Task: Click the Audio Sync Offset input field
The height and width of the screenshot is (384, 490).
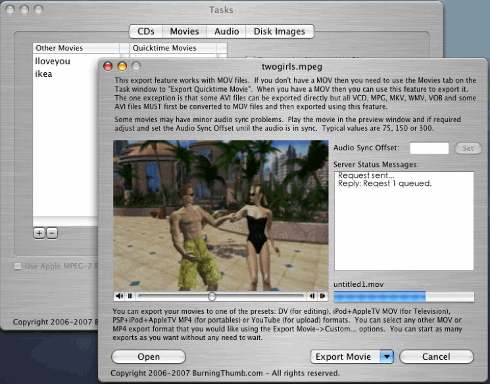Action: (x=429, y=148)
